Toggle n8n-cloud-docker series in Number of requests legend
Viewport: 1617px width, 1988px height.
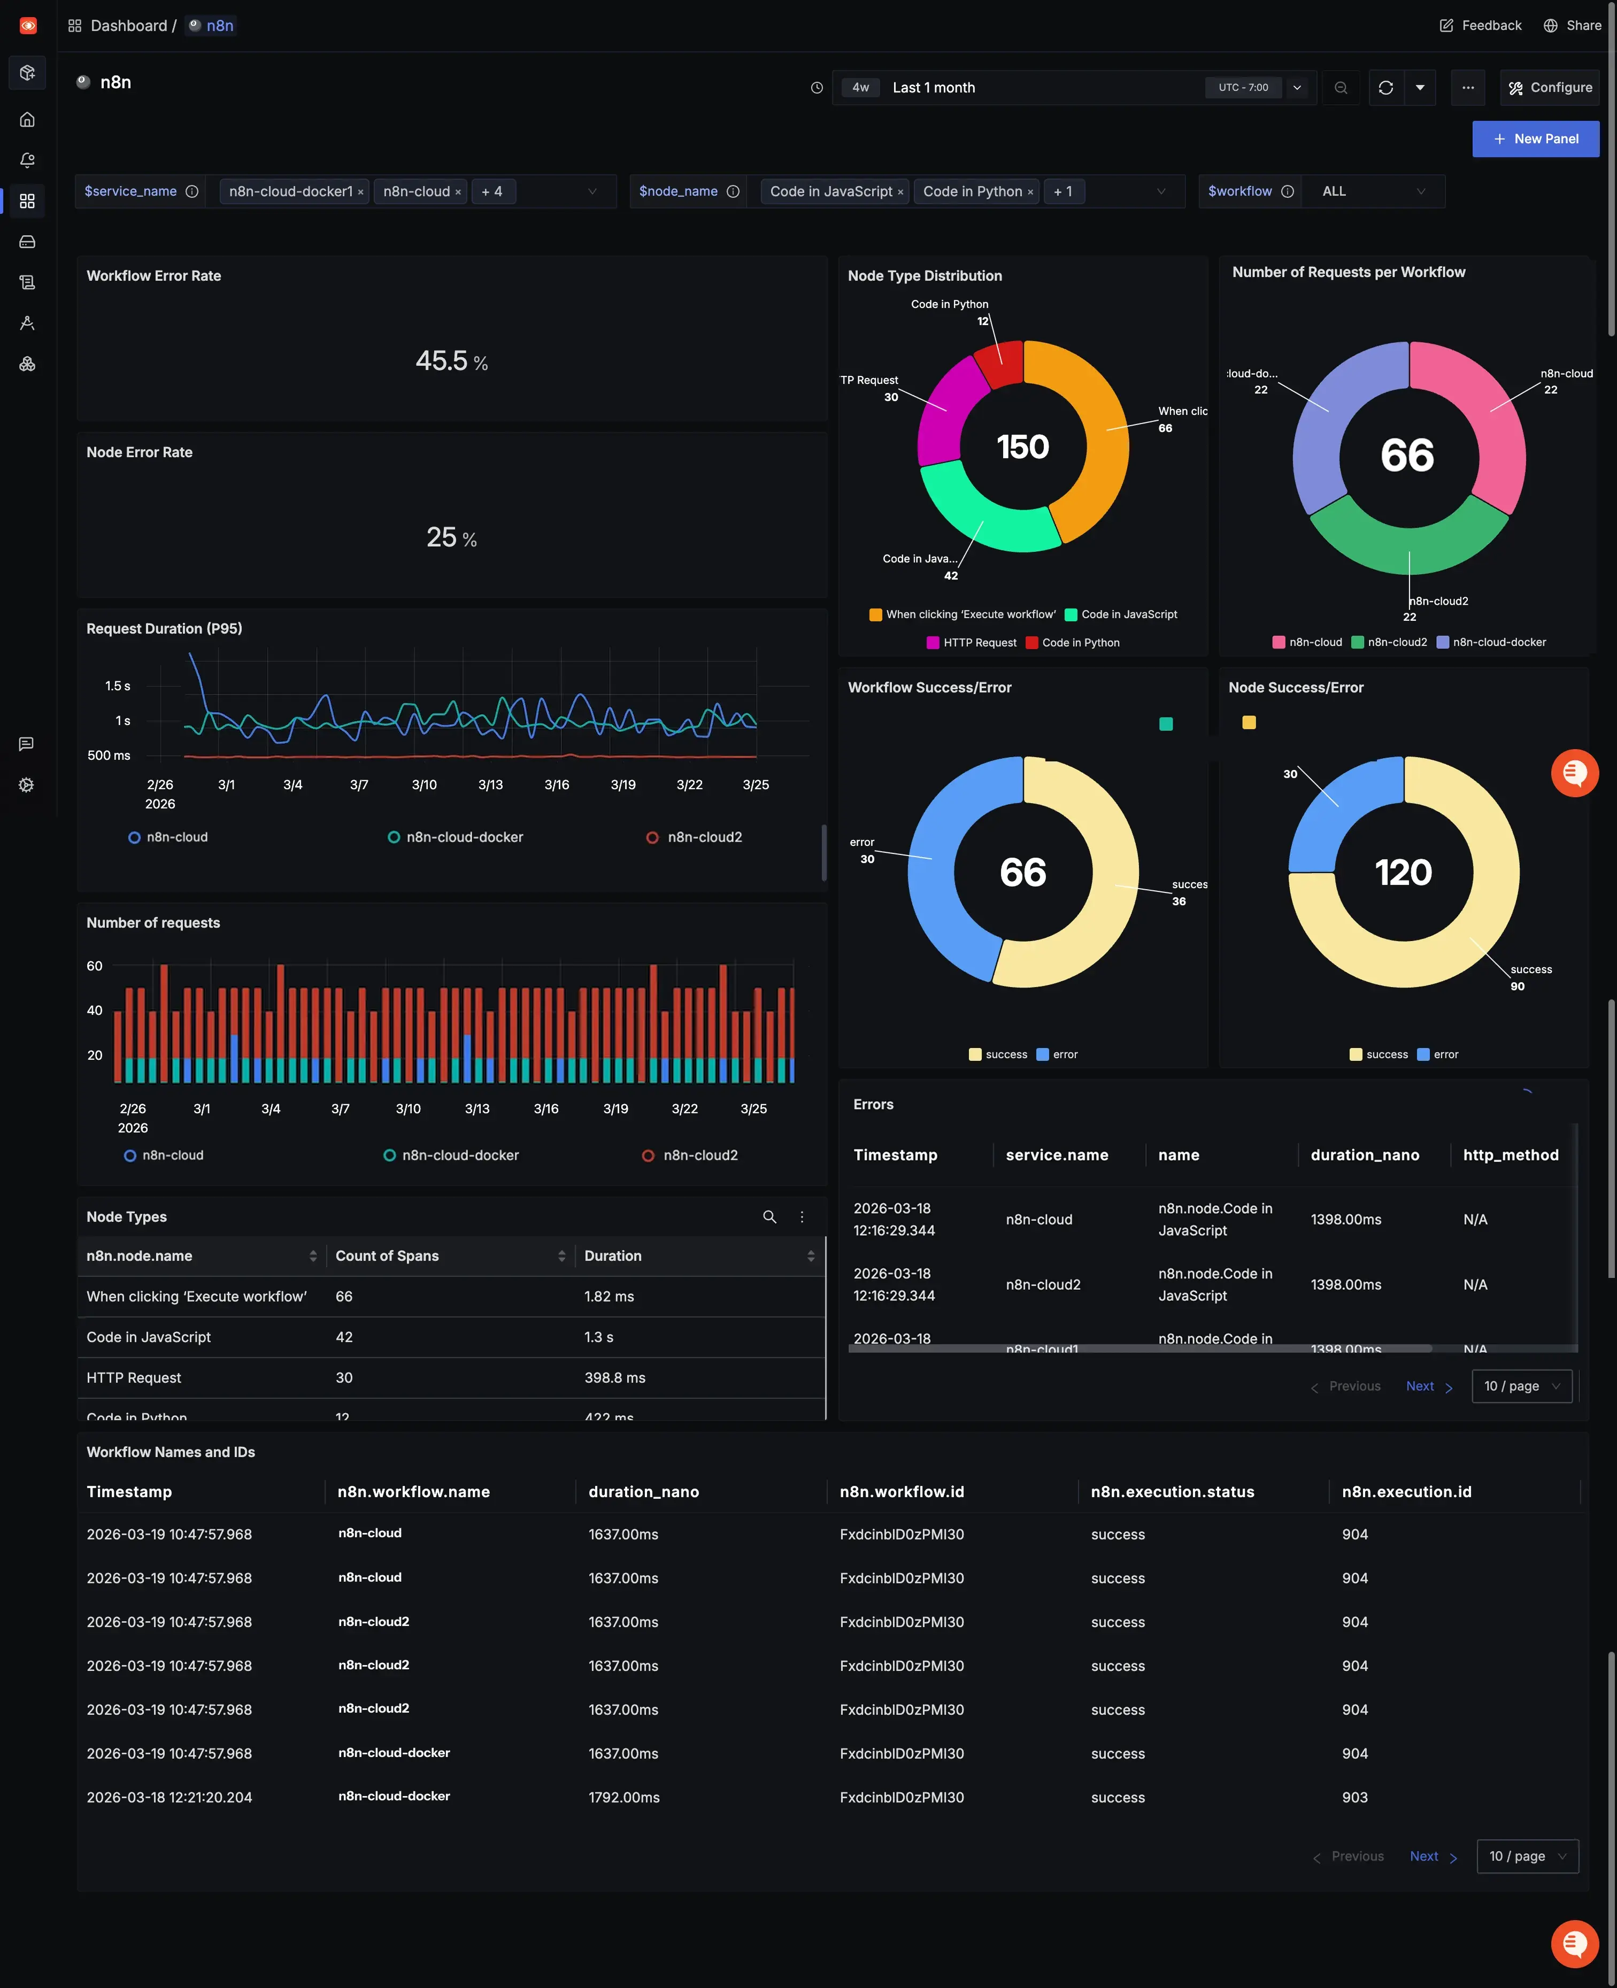[459, 1155]
